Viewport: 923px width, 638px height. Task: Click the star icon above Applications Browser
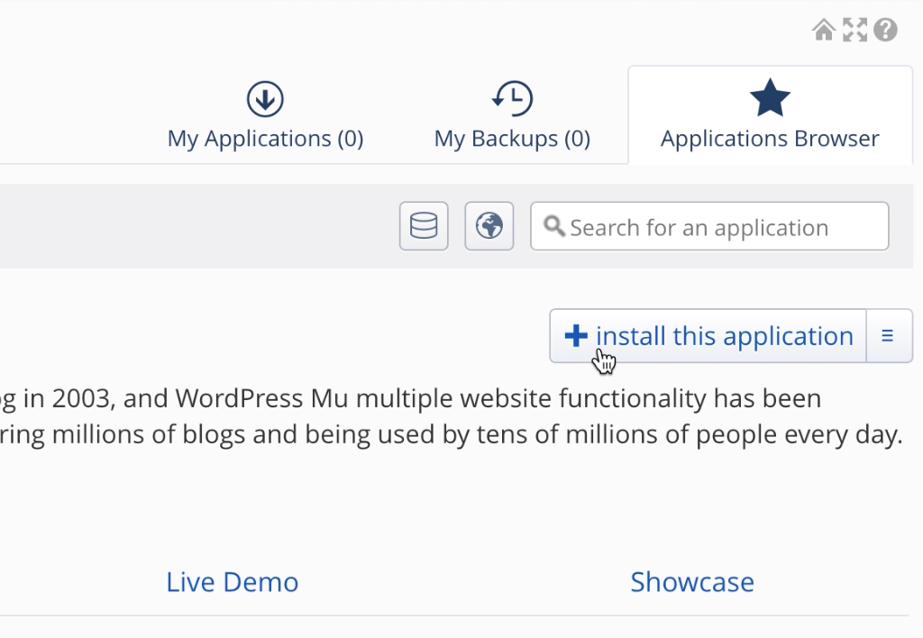click(x=770, y=97)
